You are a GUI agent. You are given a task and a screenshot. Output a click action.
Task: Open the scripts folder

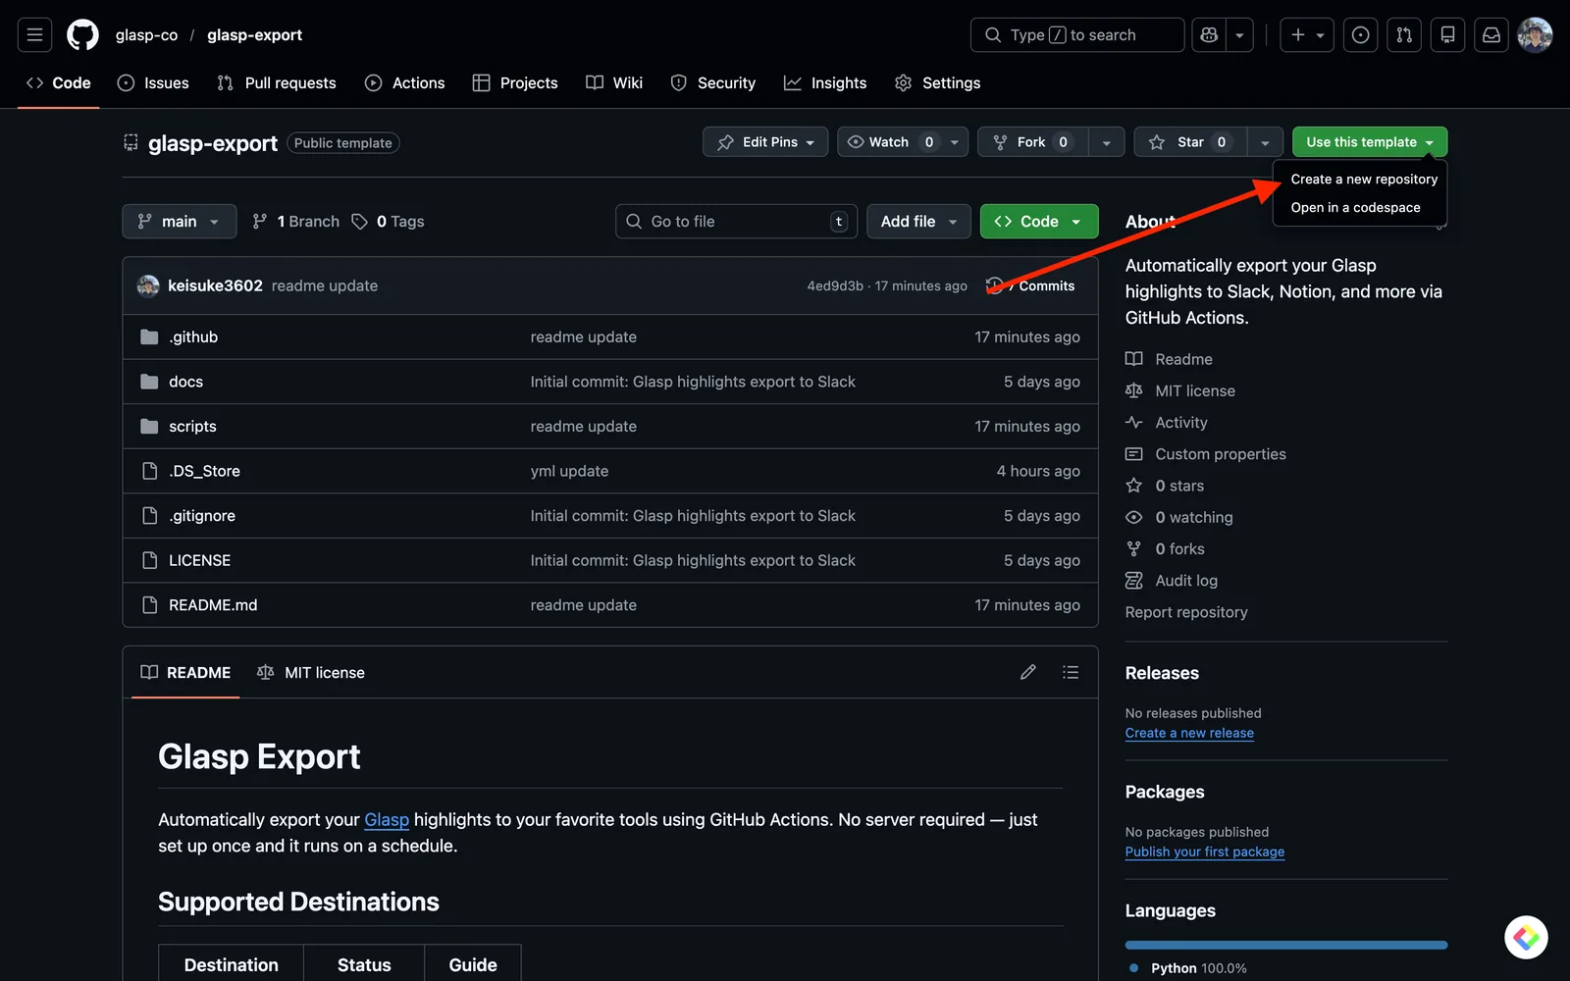pos(192,427)
